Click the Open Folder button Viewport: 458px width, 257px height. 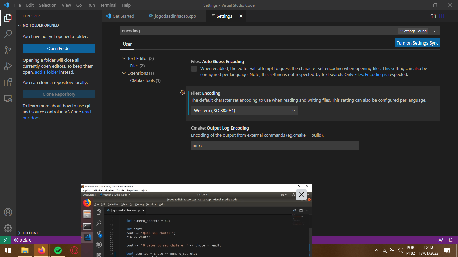[x=59, y=48]
